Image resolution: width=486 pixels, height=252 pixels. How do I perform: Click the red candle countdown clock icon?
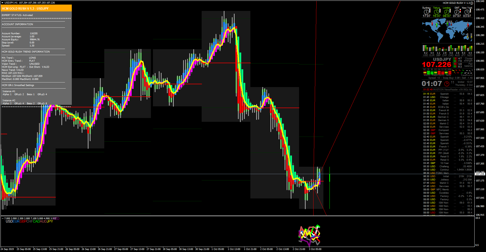[x=447, y=84]
